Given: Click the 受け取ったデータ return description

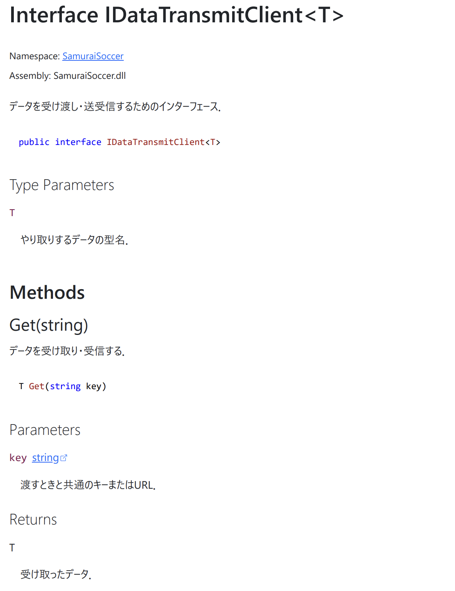Looking at the screenshot, I should click(x=56, y=574).
